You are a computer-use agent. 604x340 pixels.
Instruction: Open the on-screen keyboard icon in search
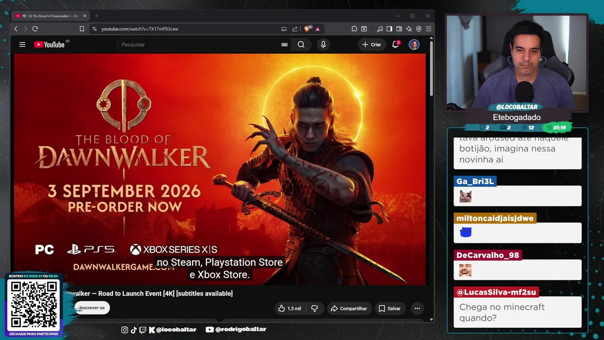click(x=284, y=44)
